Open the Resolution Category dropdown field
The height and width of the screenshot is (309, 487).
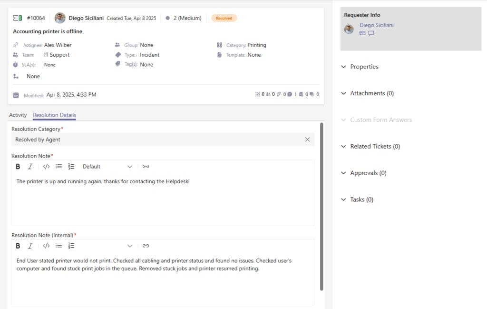pos(163,140)
